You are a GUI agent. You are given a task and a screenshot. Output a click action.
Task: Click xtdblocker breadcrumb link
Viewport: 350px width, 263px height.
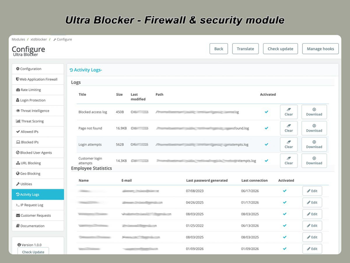point(38,39)
